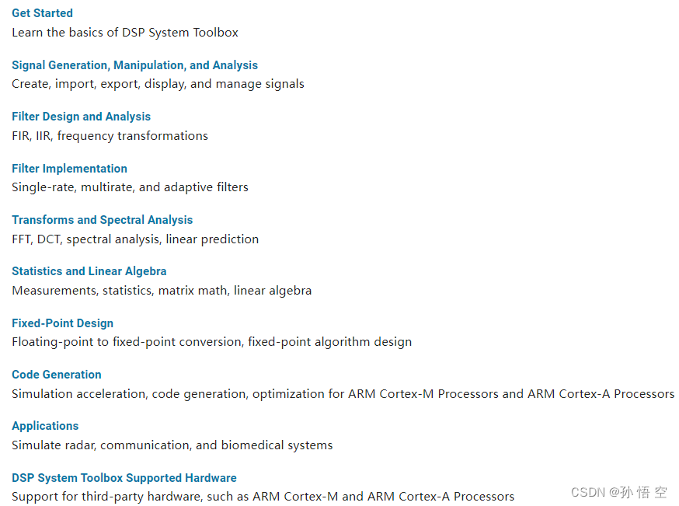
Task: Click the 'FFT, DCT, spectral analysis' description
Action: (135, 239)
